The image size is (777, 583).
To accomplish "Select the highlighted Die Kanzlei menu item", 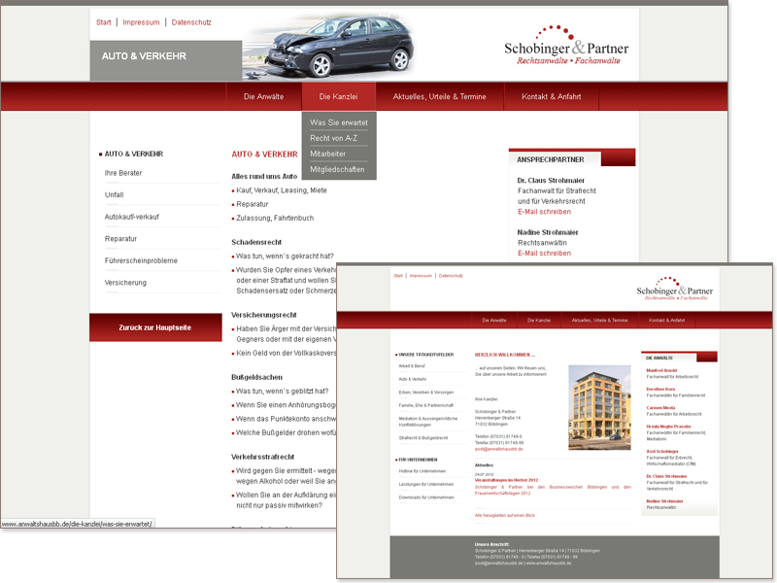I will click(x=338, y=96).
